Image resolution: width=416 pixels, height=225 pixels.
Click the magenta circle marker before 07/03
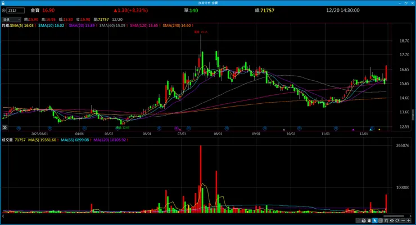pyautogui.click(x=177, y=128)
